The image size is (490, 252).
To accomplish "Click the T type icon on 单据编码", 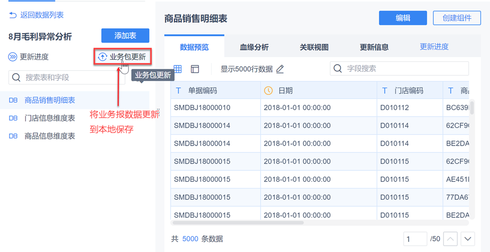I will pyautogui.click(x=178, y=90).
